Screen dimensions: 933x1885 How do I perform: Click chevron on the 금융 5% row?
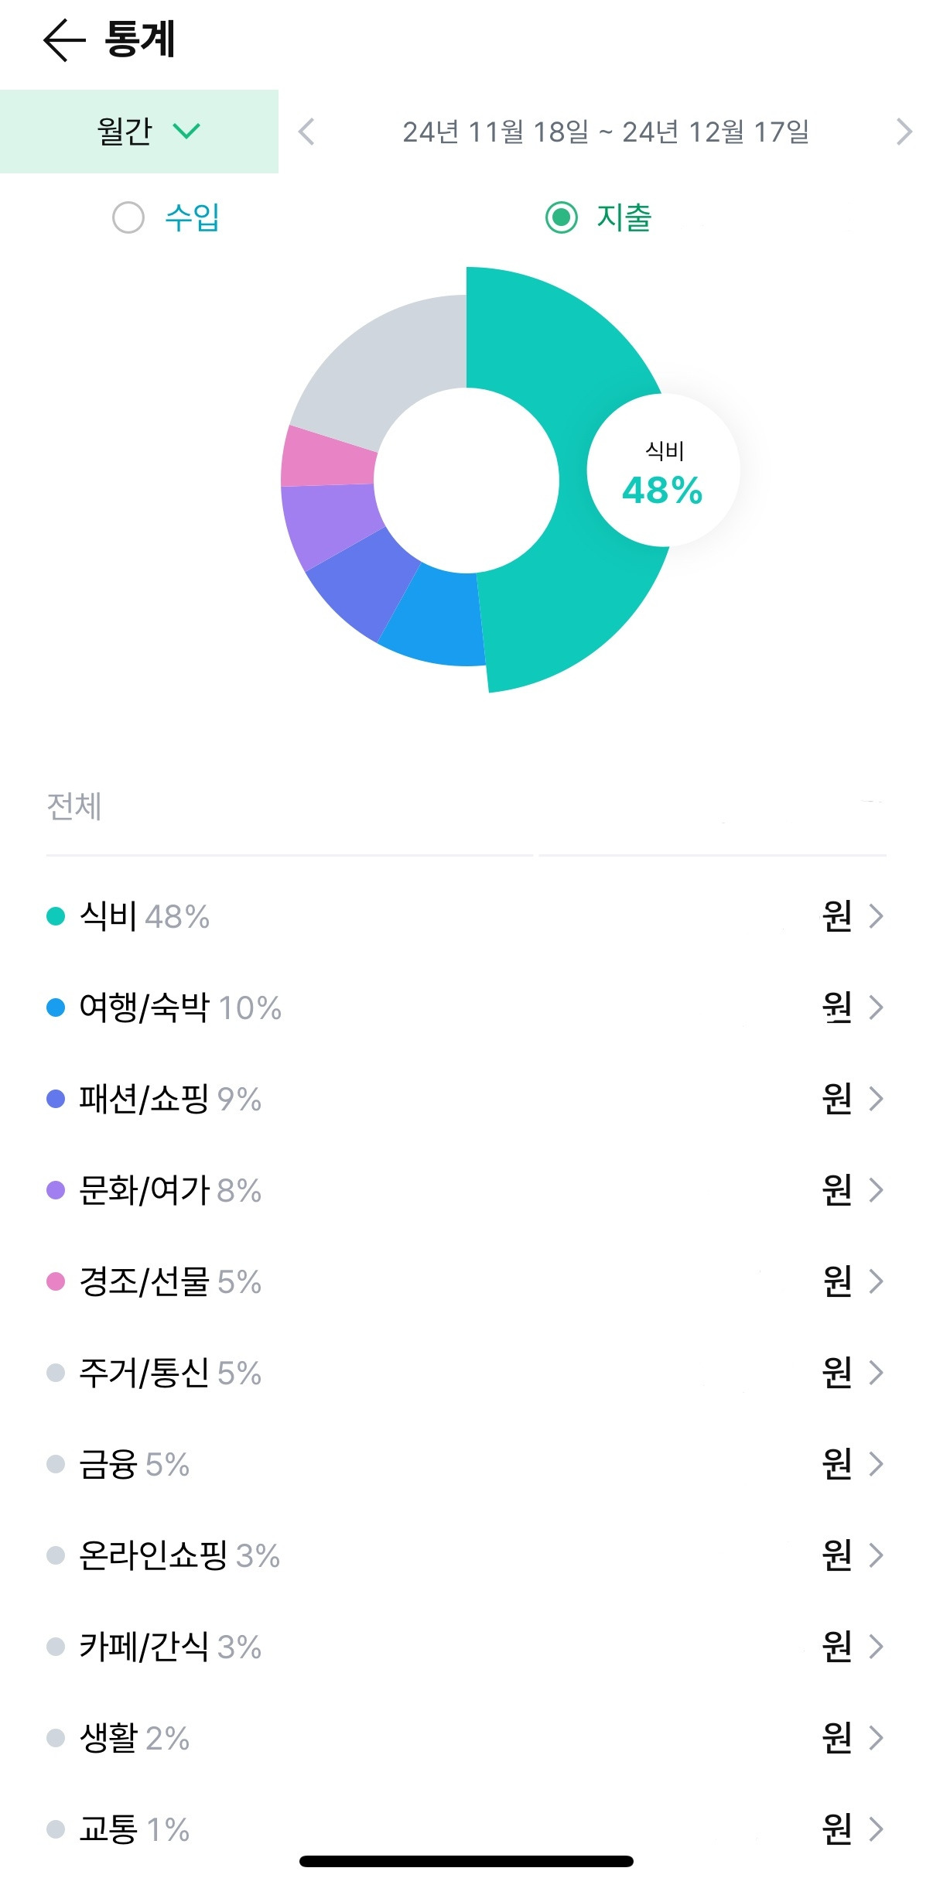876,1464
